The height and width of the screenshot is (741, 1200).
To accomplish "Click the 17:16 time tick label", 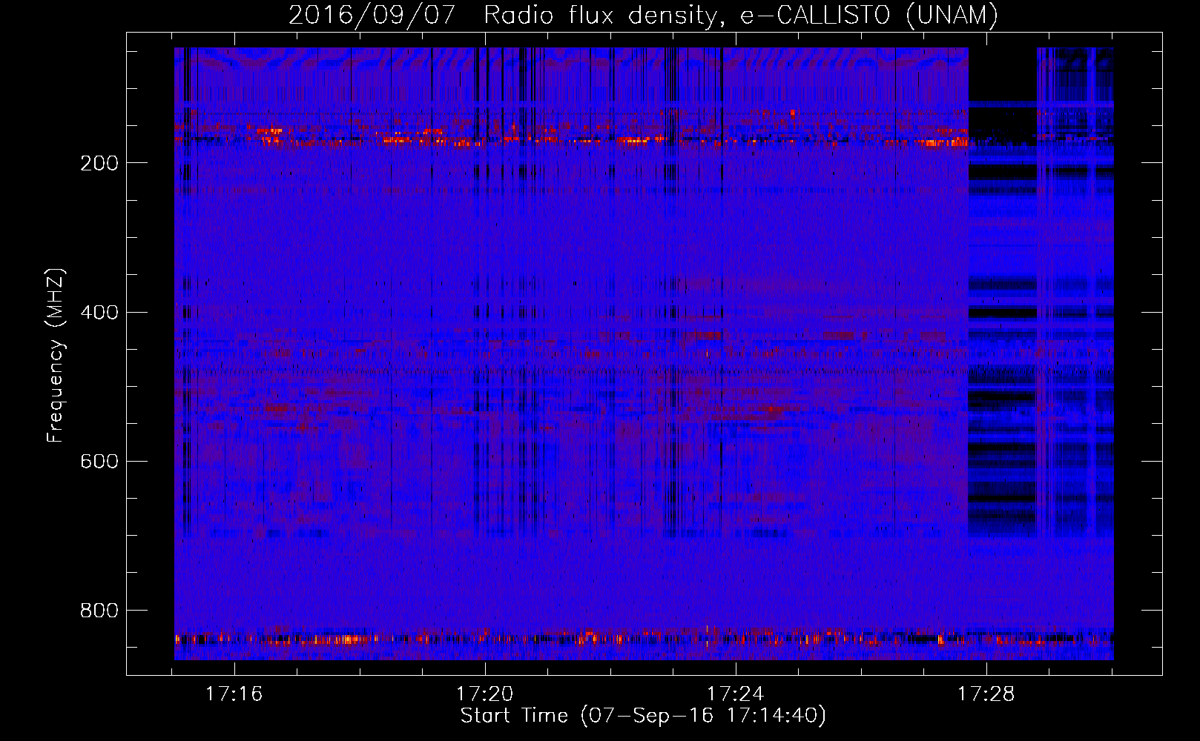I will point(234,694).
